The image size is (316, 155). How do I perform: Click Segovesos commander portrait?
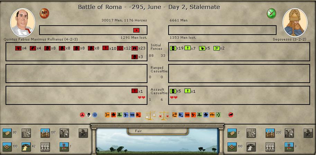[295, 22]
